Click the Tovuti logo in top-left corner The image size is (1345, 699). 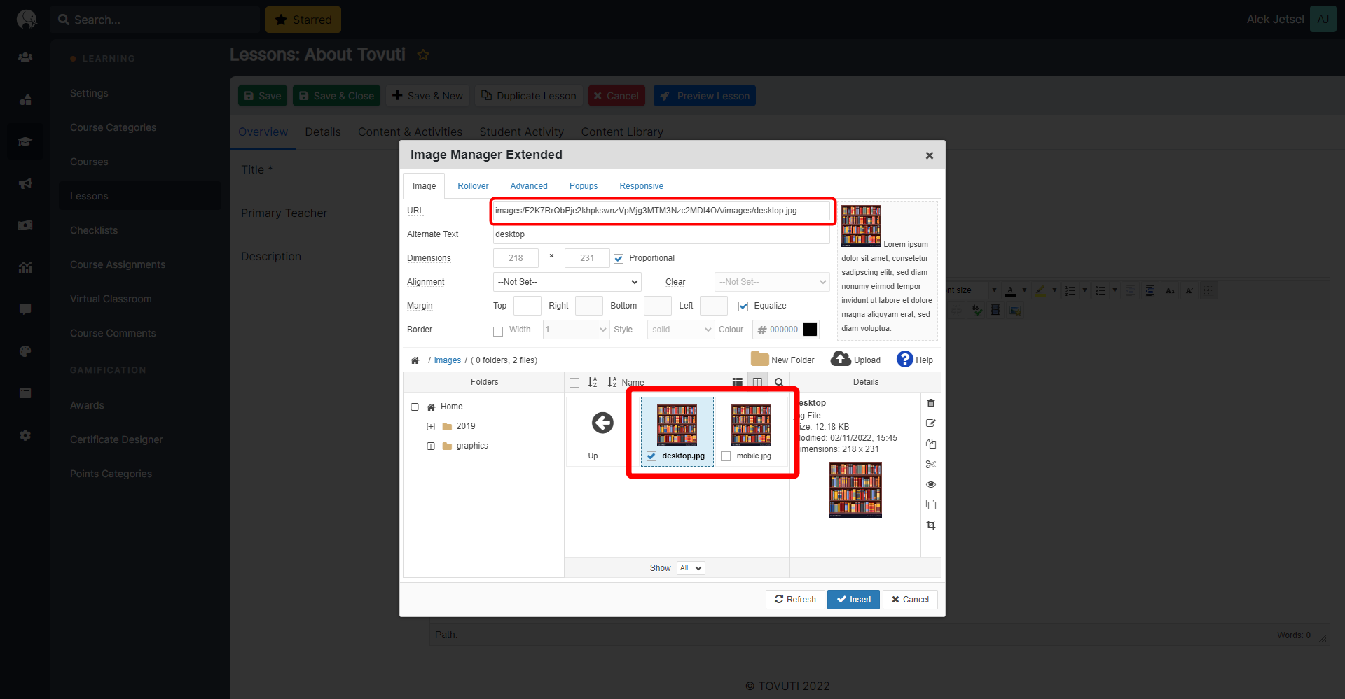coord(26,20)
